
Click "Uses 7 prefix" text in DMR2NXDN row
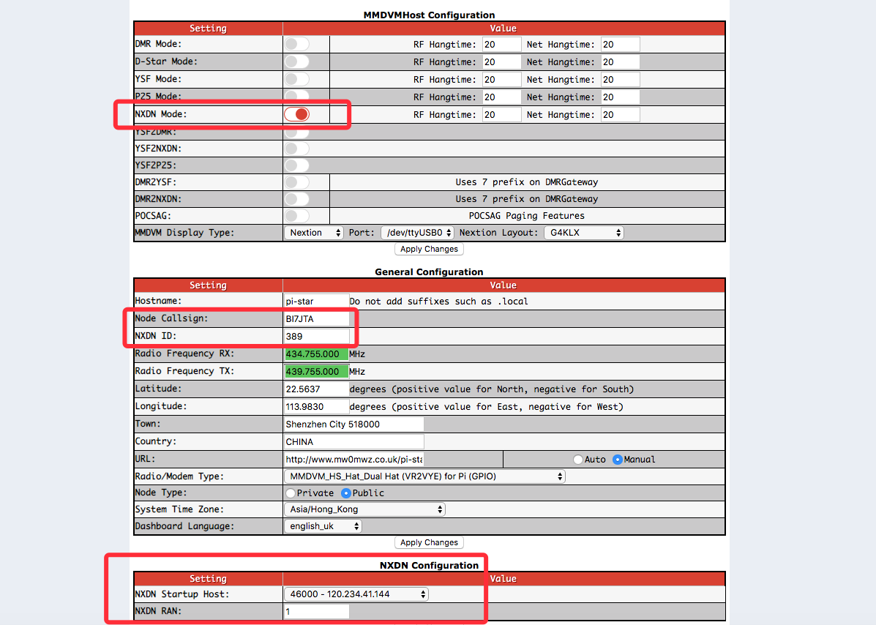coord(526,199)
